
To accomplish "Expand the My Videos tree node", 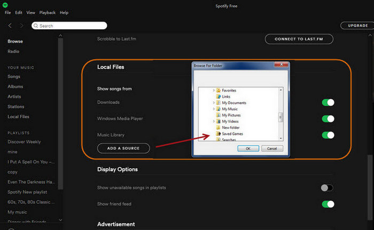I will click(214, 121).
